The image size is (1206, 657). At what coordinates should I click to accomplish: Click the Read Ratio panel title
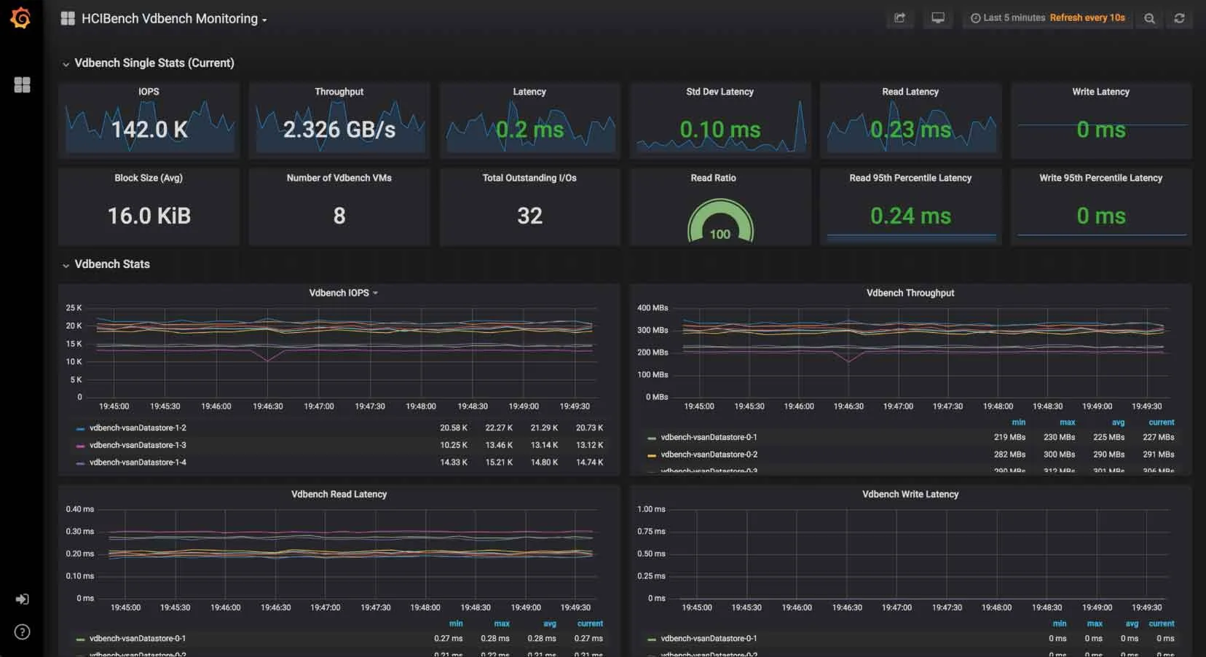click(713, 178)
